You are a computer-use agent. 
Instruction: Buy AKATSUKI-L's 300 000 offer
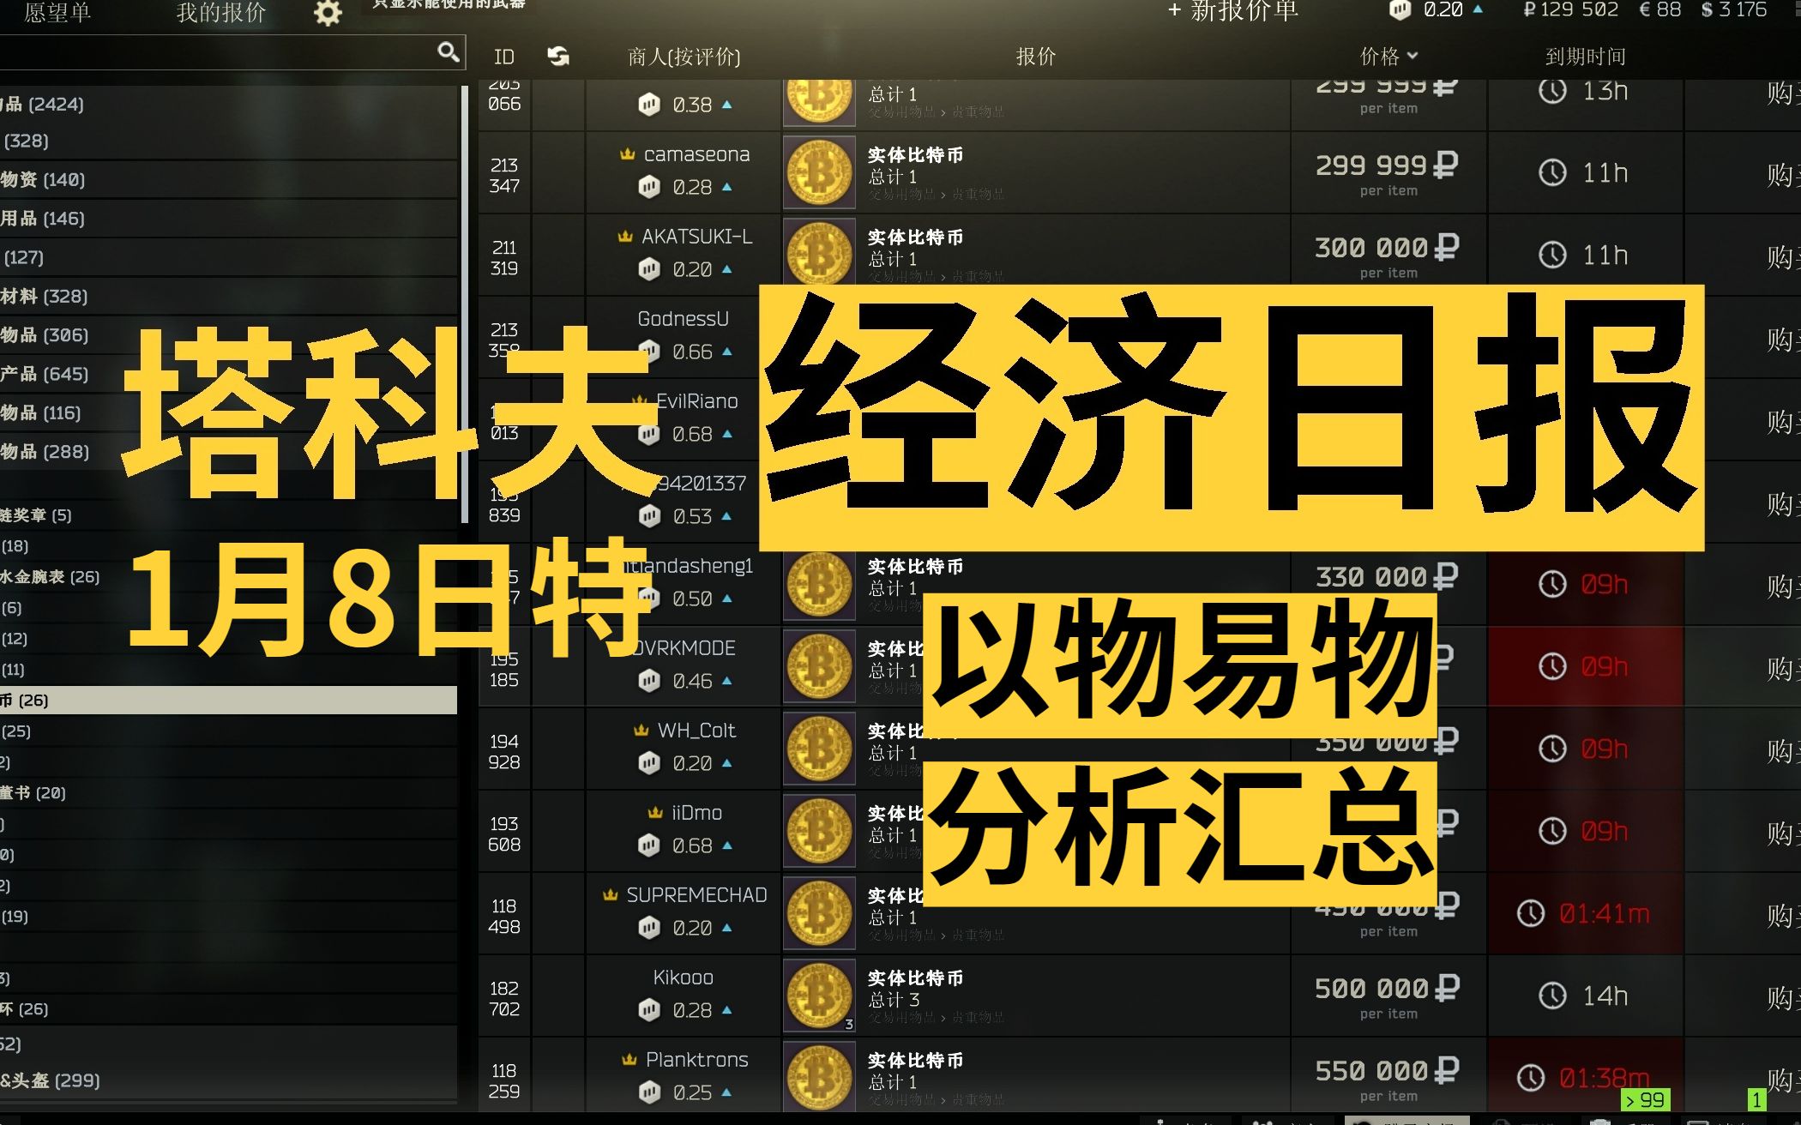1782,256
